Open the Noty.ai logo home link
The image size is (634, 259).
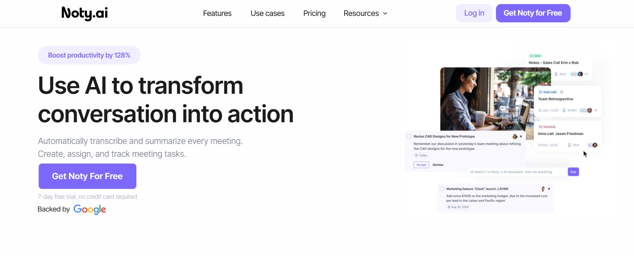[84, 13]
